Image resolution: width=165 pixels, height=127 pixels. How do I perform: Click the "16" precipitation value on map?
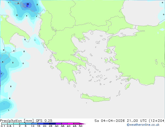point(28,4)
